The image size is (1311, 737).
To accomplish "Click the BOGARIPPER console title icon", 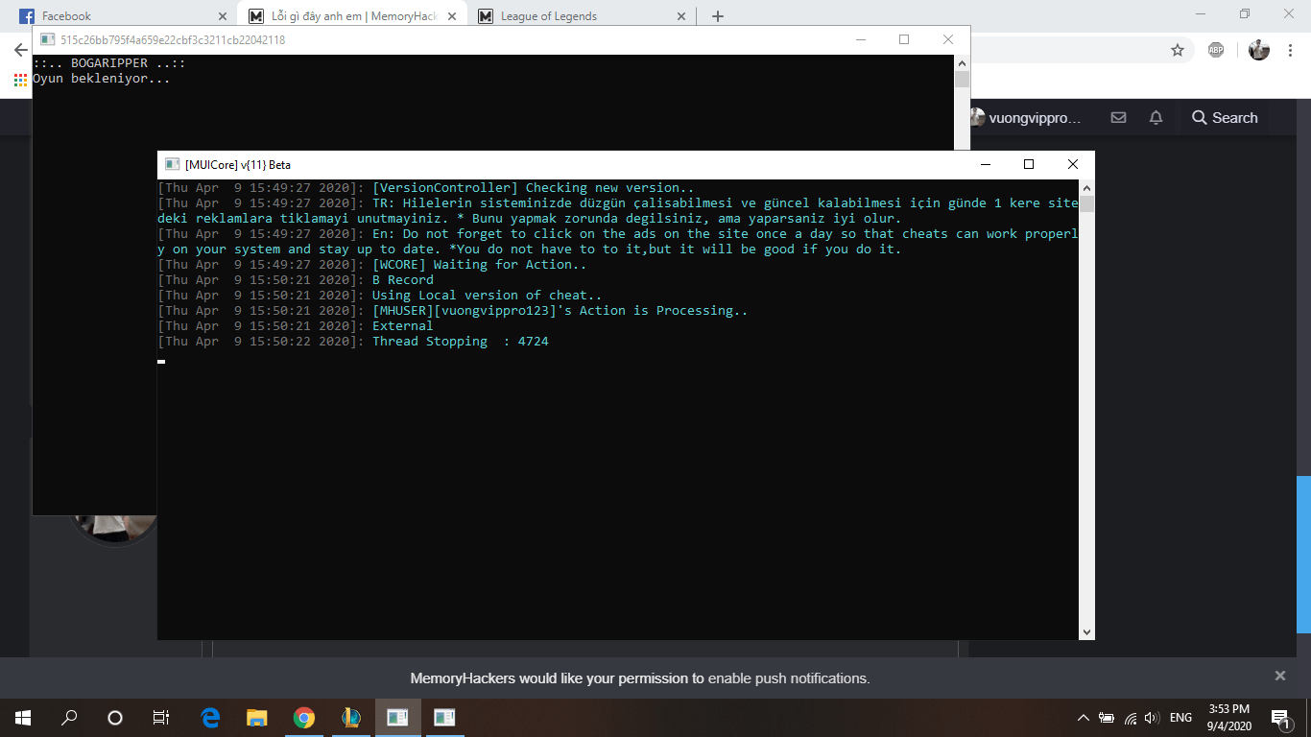I will [47, 39].
